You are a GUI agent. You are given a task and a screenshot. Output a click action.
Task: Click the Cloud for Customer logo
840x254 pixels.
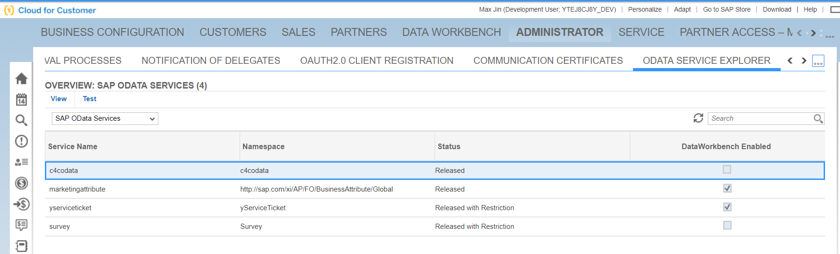click(50, 10)
